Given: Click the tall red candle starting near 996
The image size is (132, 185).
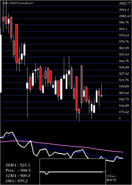Looking at the screenshot, I should pos(17,43).
